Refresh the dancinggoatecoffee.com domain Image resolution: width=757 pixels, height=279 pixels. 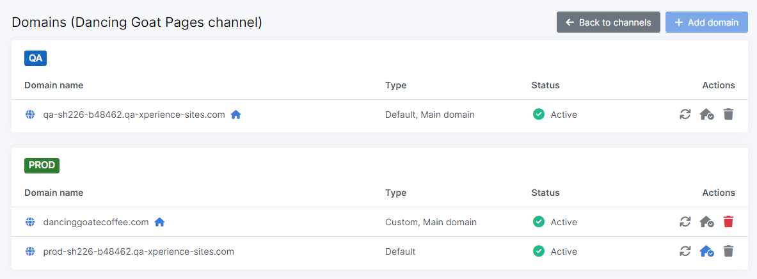685,222
